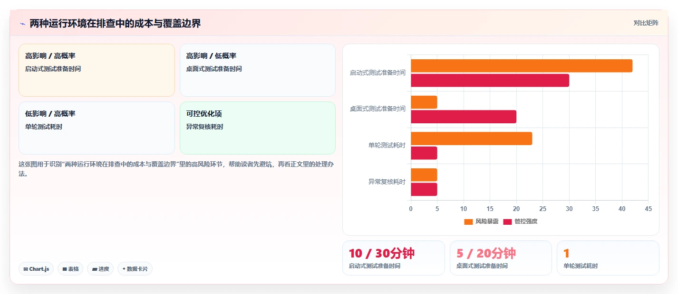Click the icon in 进度 tag
This screenshot has height=294, width=678.
(x=95, y=269)
